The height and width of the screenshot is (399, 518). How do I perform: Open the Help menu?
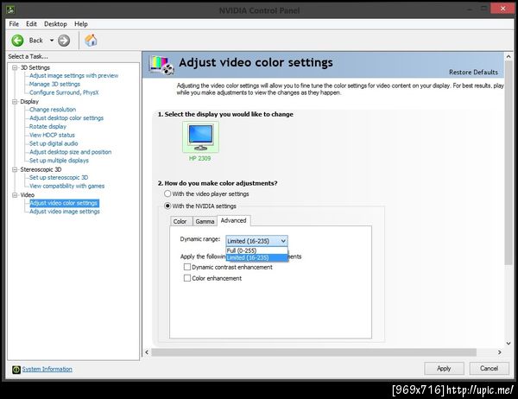pyautogui.click(x=81, y=24)
